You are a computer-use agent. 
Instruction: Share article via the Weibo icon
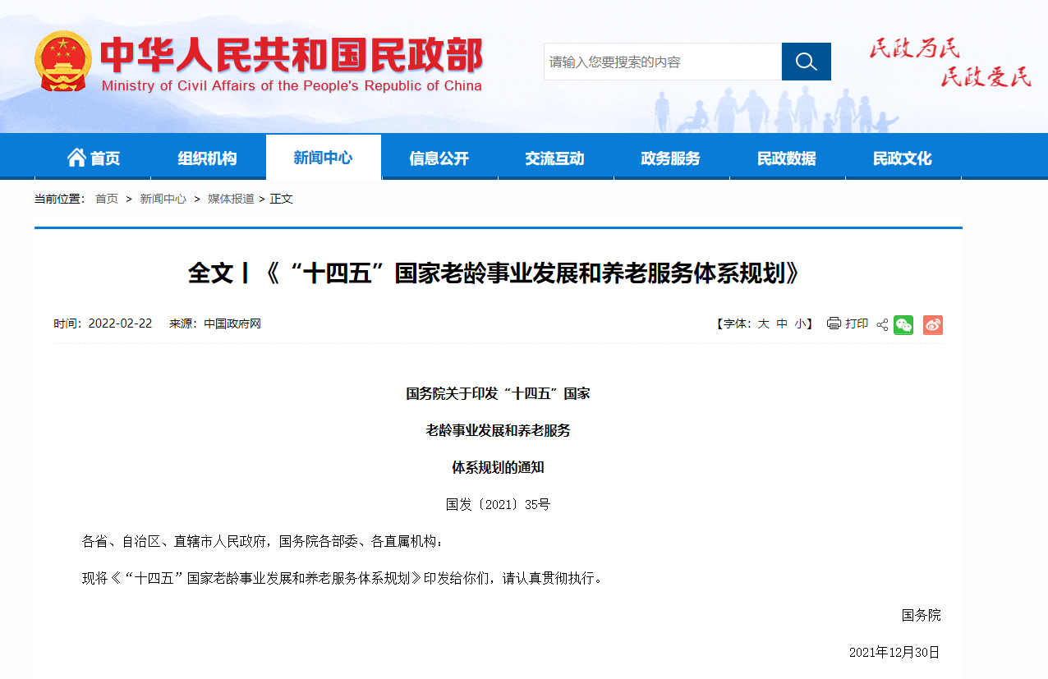tap(932, 324)
